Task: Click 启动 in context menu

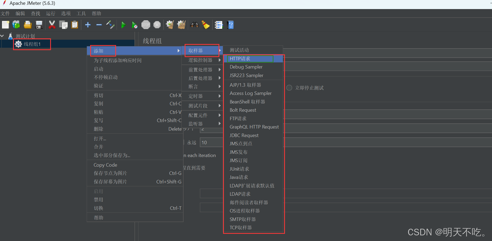Action: pyautogui.click(x=135, y=69)
